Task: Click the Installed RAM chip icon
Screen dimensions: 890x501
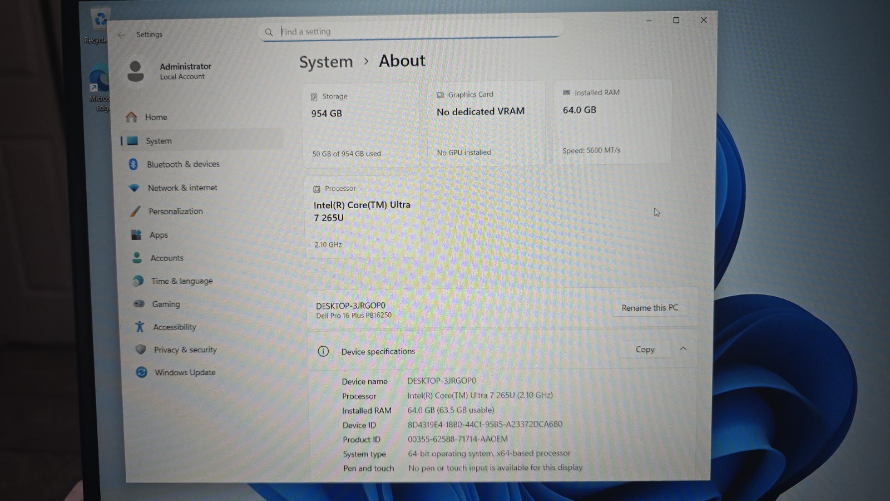Action: click(566, 92)
